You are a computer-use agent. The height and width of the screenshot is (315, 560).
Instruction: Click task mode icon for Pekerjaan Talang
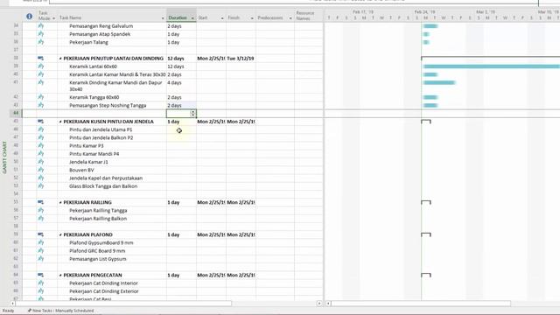pos(41,42)
